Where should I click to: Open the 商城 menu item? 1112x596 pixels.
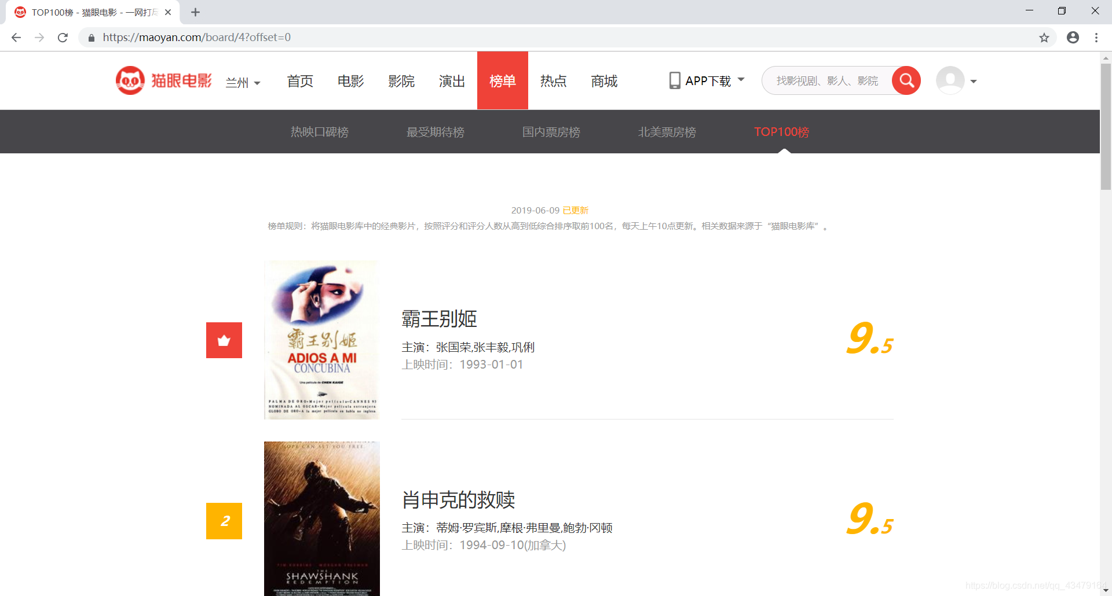(604, 81)
